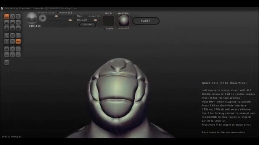The image size is (259, 145).
Task: Toggle Wireframe display (W icon)
Action: point(13,41)
